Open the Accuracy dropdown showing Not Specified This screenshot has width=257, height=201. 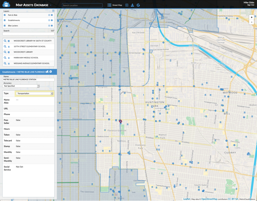click(21, 86)
